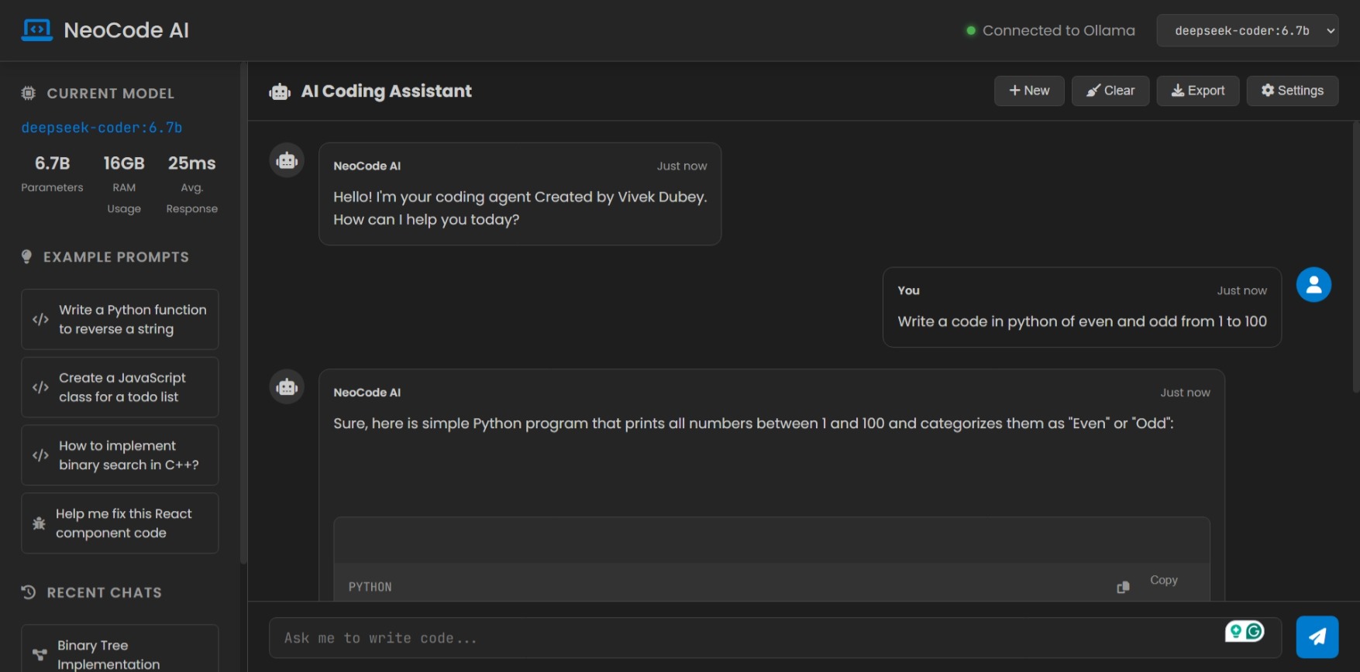
Task: Click the send message paper plane button
Action: click(x=1317, y=637)
